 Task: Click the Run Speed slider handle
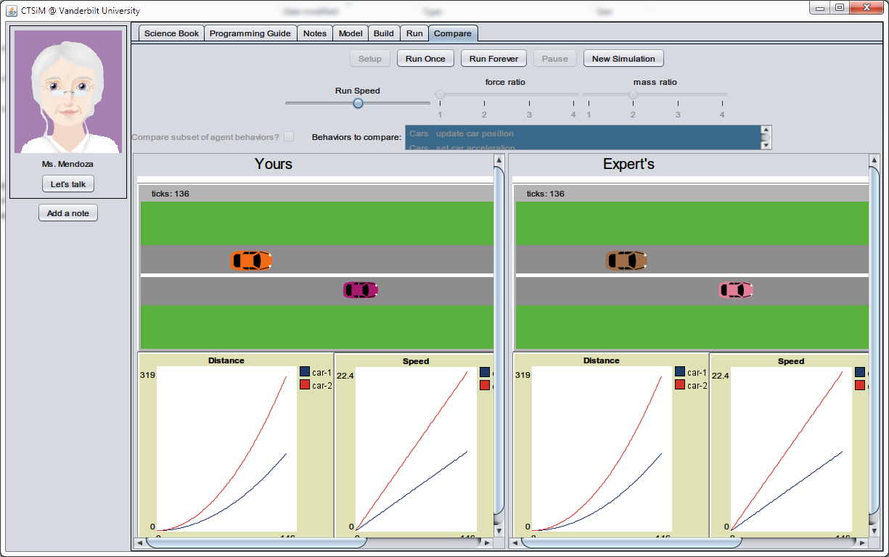pos(357,104)
